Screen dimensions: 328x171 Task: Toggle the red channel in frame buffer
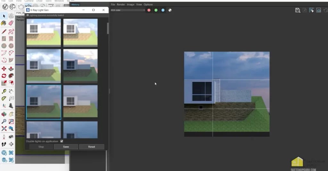point(149,10)
